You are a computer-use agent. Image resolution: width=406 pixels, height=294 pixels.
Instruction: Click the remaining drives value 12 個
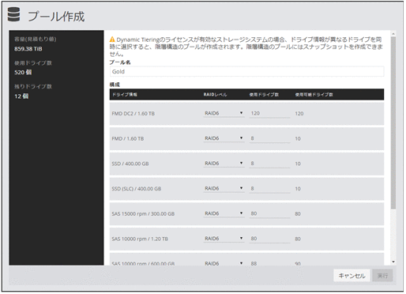pyautogui.click(x=21, y=96)
